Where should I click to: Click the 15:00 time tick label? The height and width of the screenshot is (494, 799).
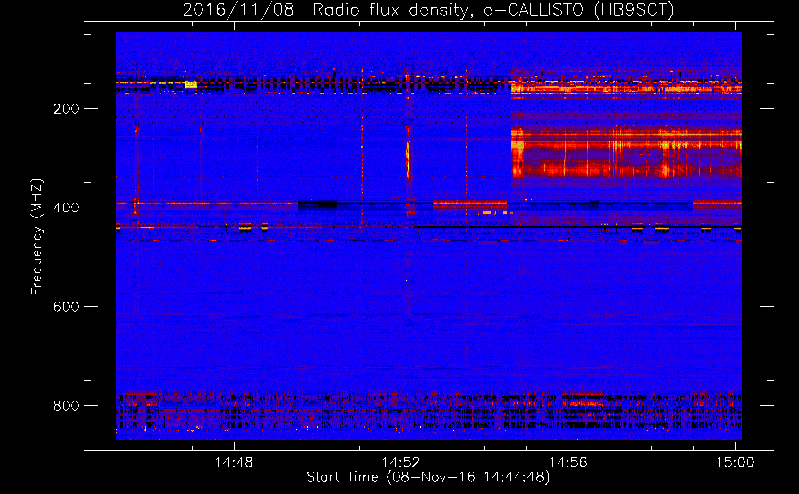(x=735, y=462)
